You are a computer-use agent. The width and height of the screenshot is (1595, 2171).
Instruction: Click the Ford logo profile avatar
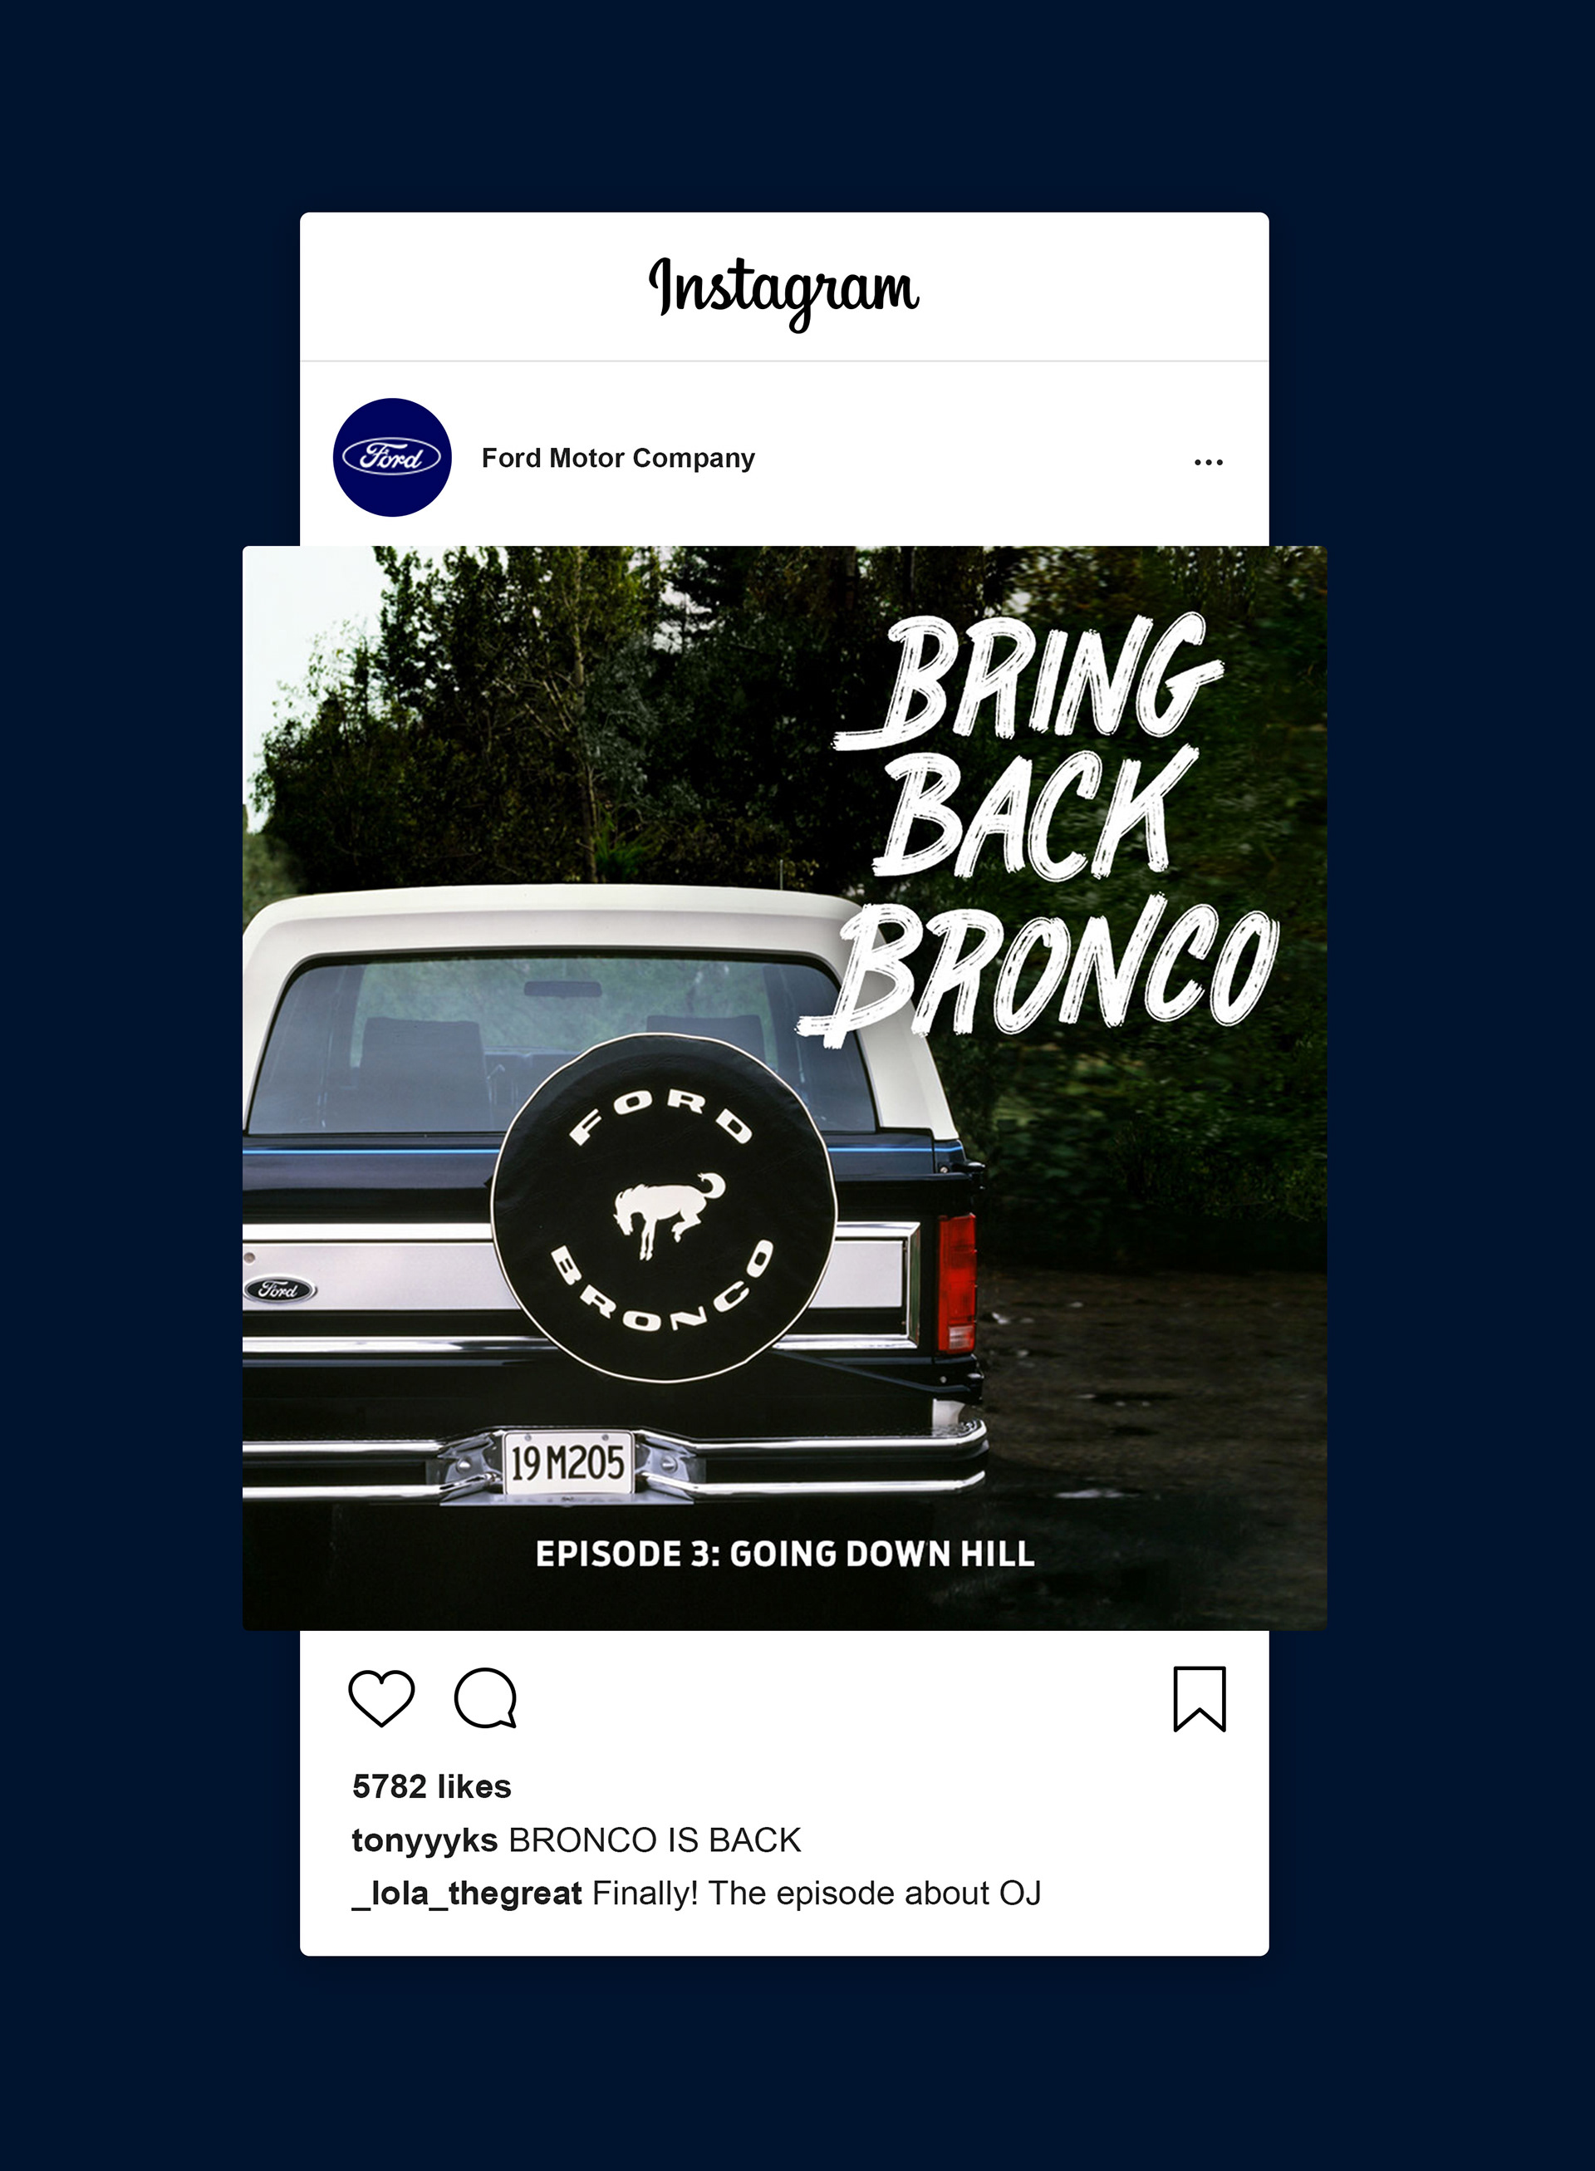point(392,457)
